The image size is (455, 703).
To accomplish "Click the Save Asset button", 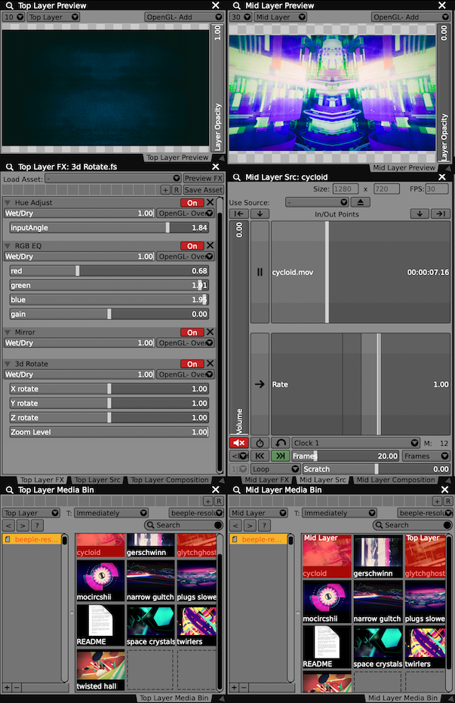I will point(203,190).
